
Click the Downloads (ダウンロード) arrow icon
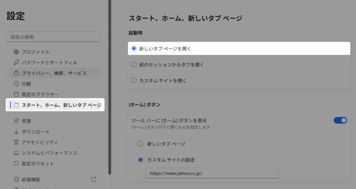pos(16,132)
